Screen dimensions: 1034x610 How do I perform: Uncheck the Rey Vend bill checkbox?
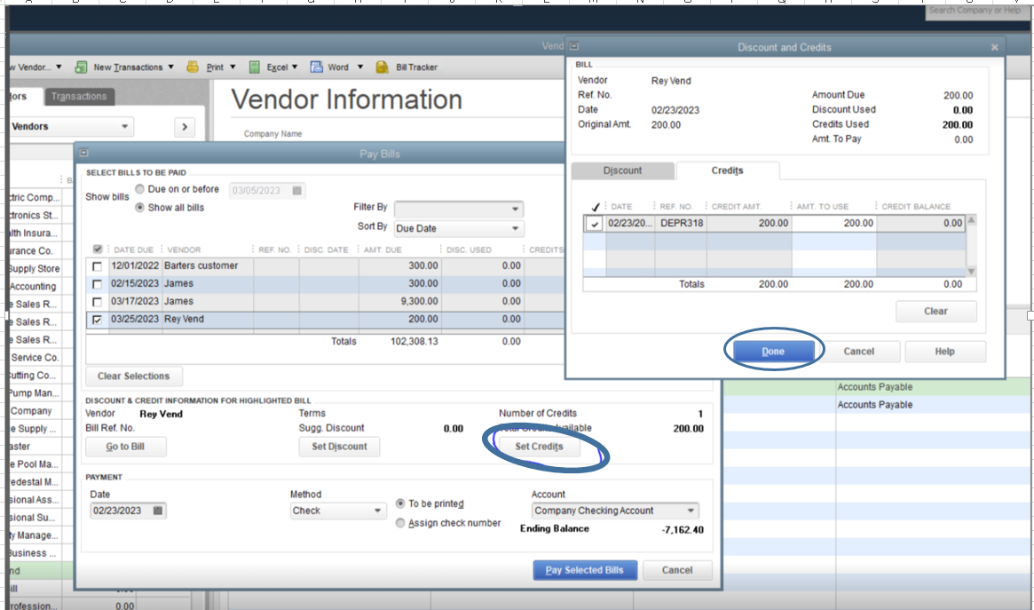pos(97,320)
